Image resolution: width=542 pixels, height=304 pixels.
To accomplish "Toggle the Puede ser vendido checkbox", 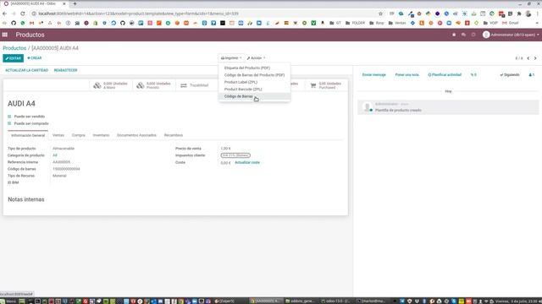I will pos(9,117).
